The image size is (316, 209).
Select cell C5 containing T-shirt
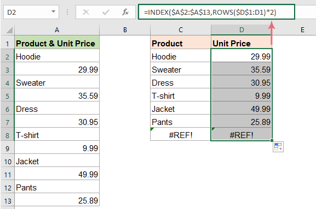point(181,95)
